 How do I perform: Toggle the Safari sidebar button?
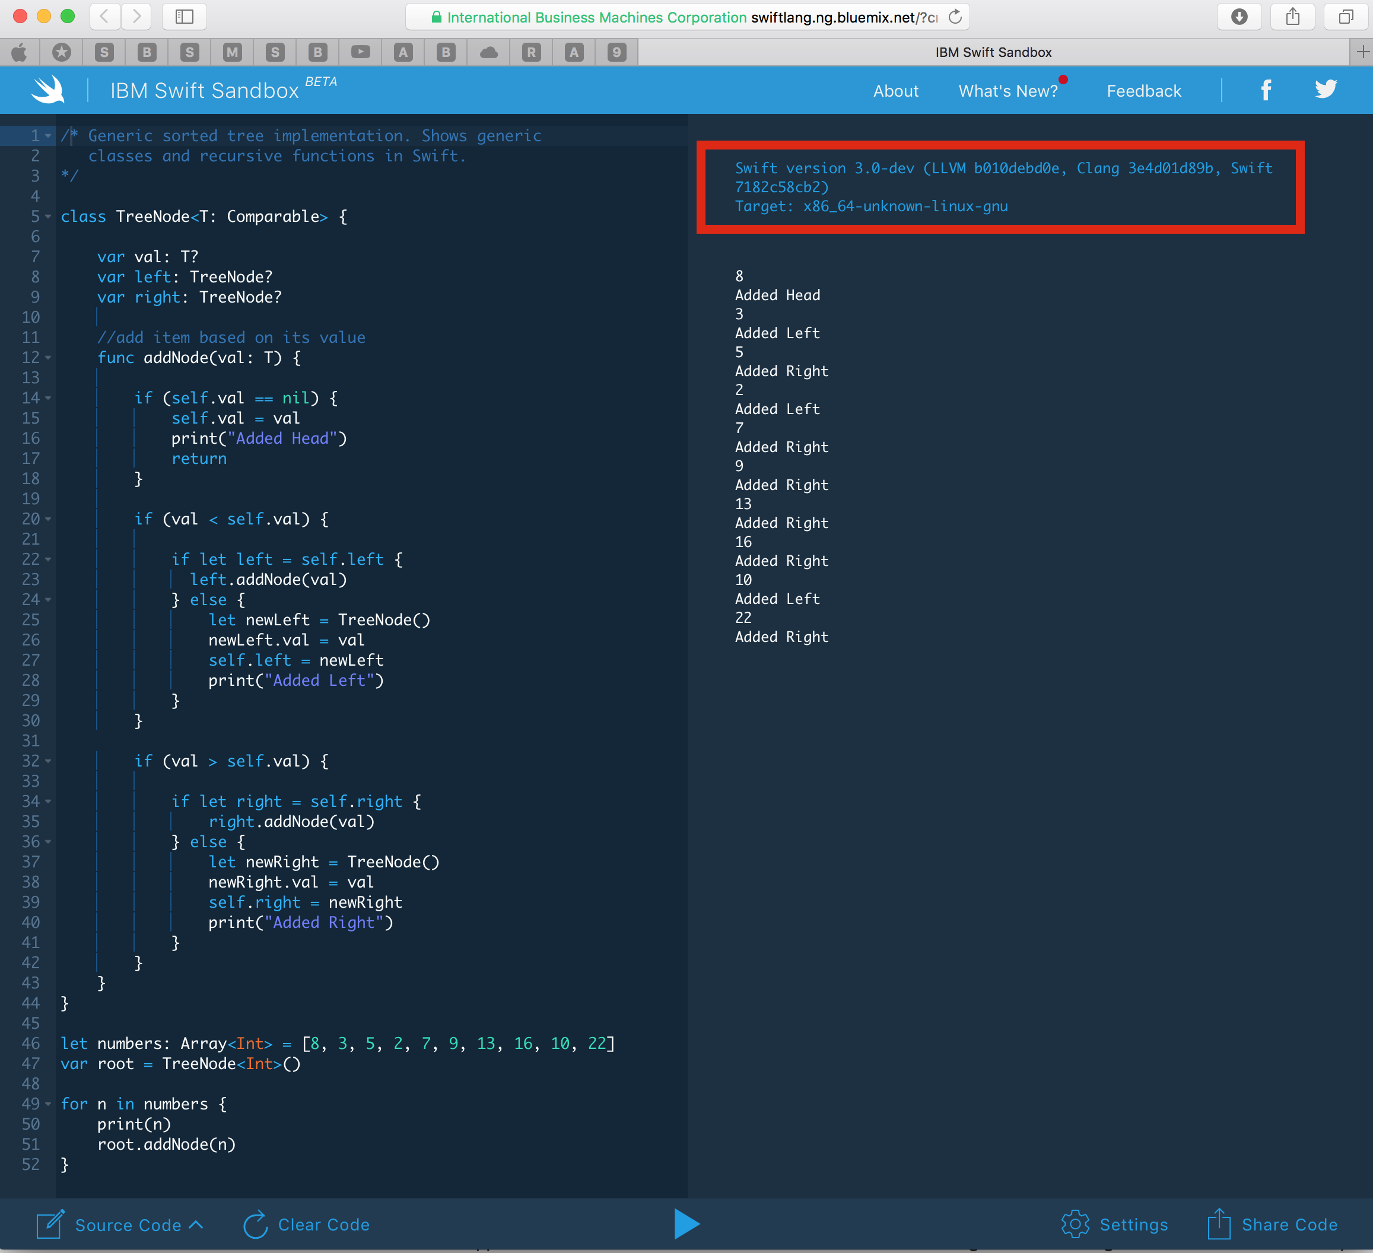pyautogui.click(x=184, y=17)
